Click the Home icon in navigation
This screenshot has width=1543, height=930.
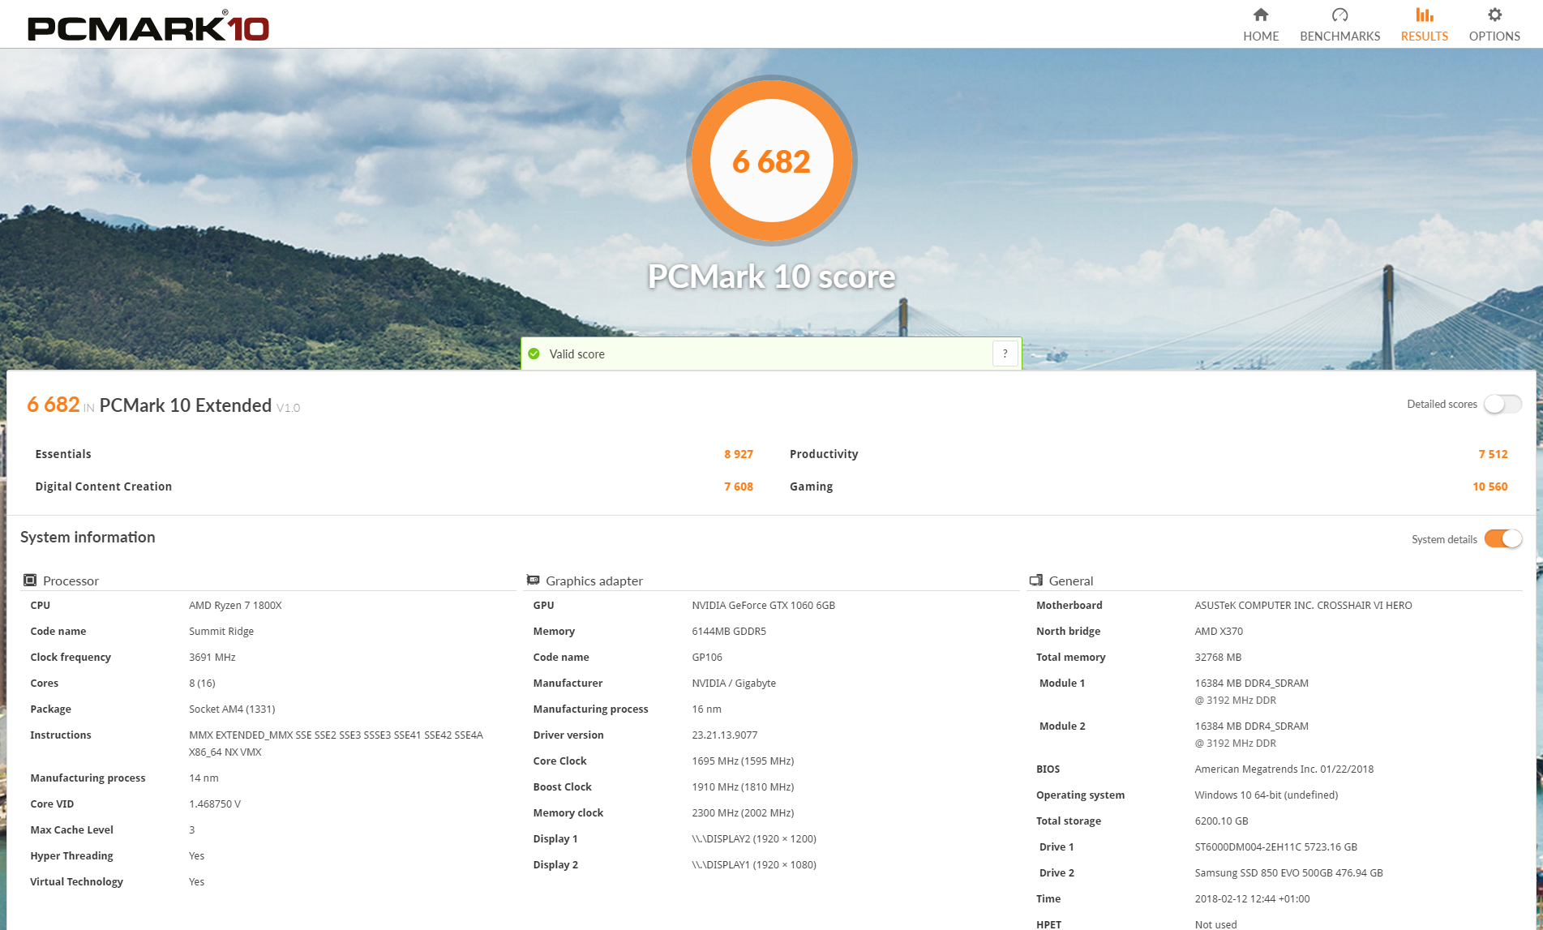pyautogui.click(x=1260, y=15)
